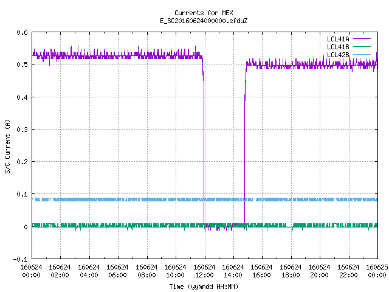
Task: Click the 16:00 x-axis tick label
Action: click(262, 271)
